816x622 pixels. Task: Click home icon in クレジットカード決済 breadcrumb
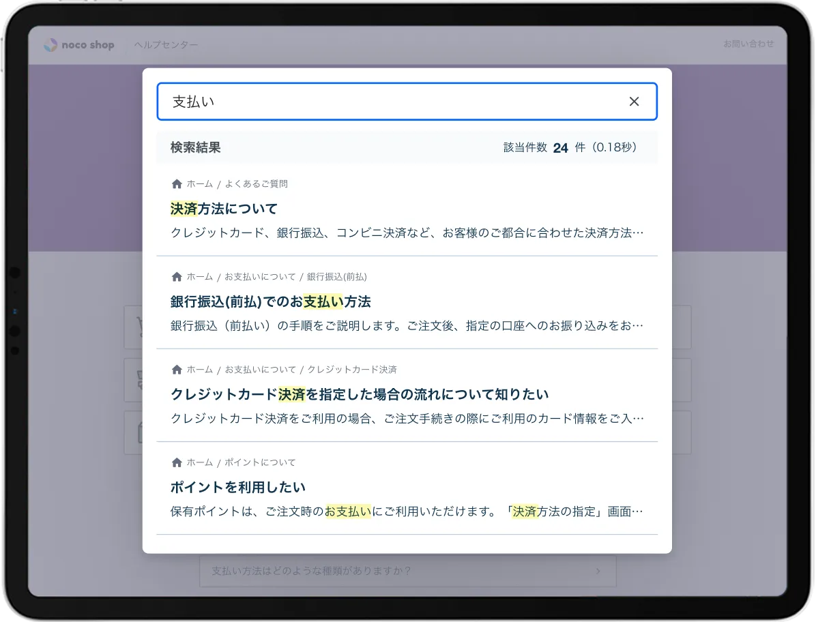click(x=177, y=370)
